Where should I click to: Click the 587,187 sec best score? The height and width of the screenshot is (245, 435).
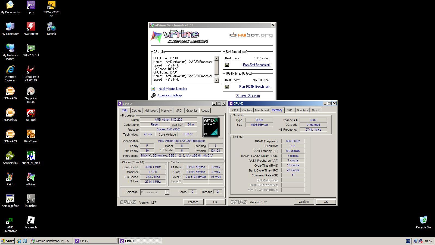(x=260, y=80)
